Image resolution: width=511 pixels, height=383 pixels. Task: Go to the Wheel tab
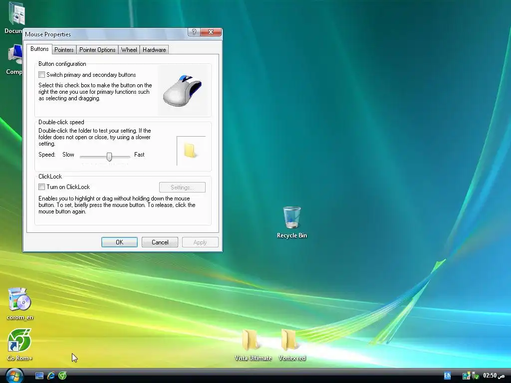(x=129, y=50)
